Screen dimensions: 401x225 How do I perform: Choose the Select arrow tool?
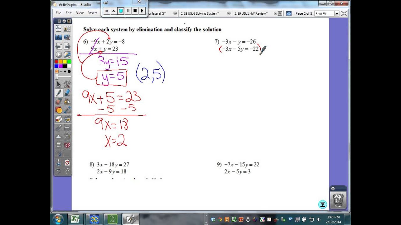tap(59, 84)
